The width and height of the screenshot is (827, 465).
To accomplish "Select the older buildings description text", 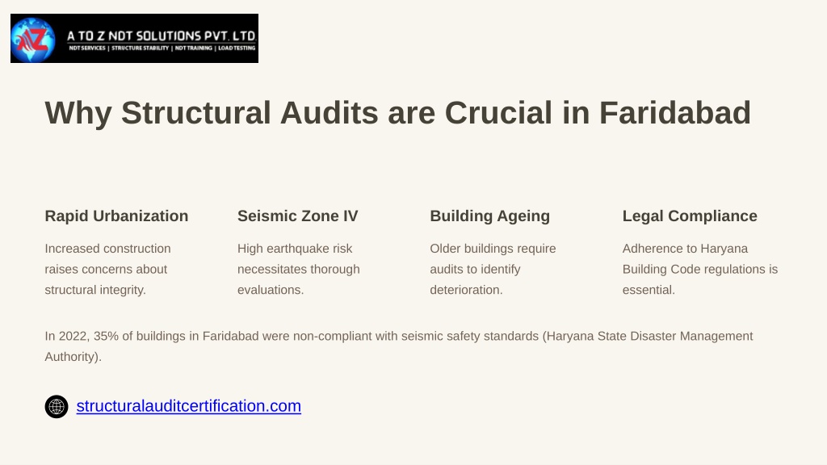I will point(493,269).
